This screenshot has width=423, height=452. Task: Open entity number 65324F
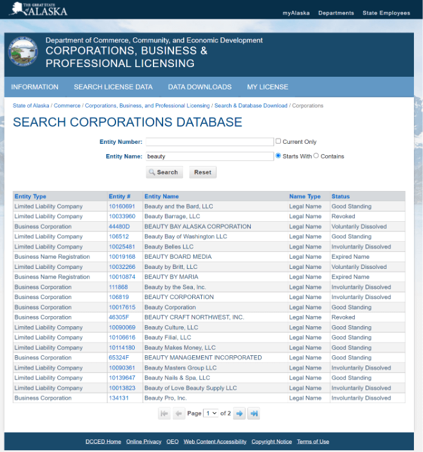tap(119, 358)
